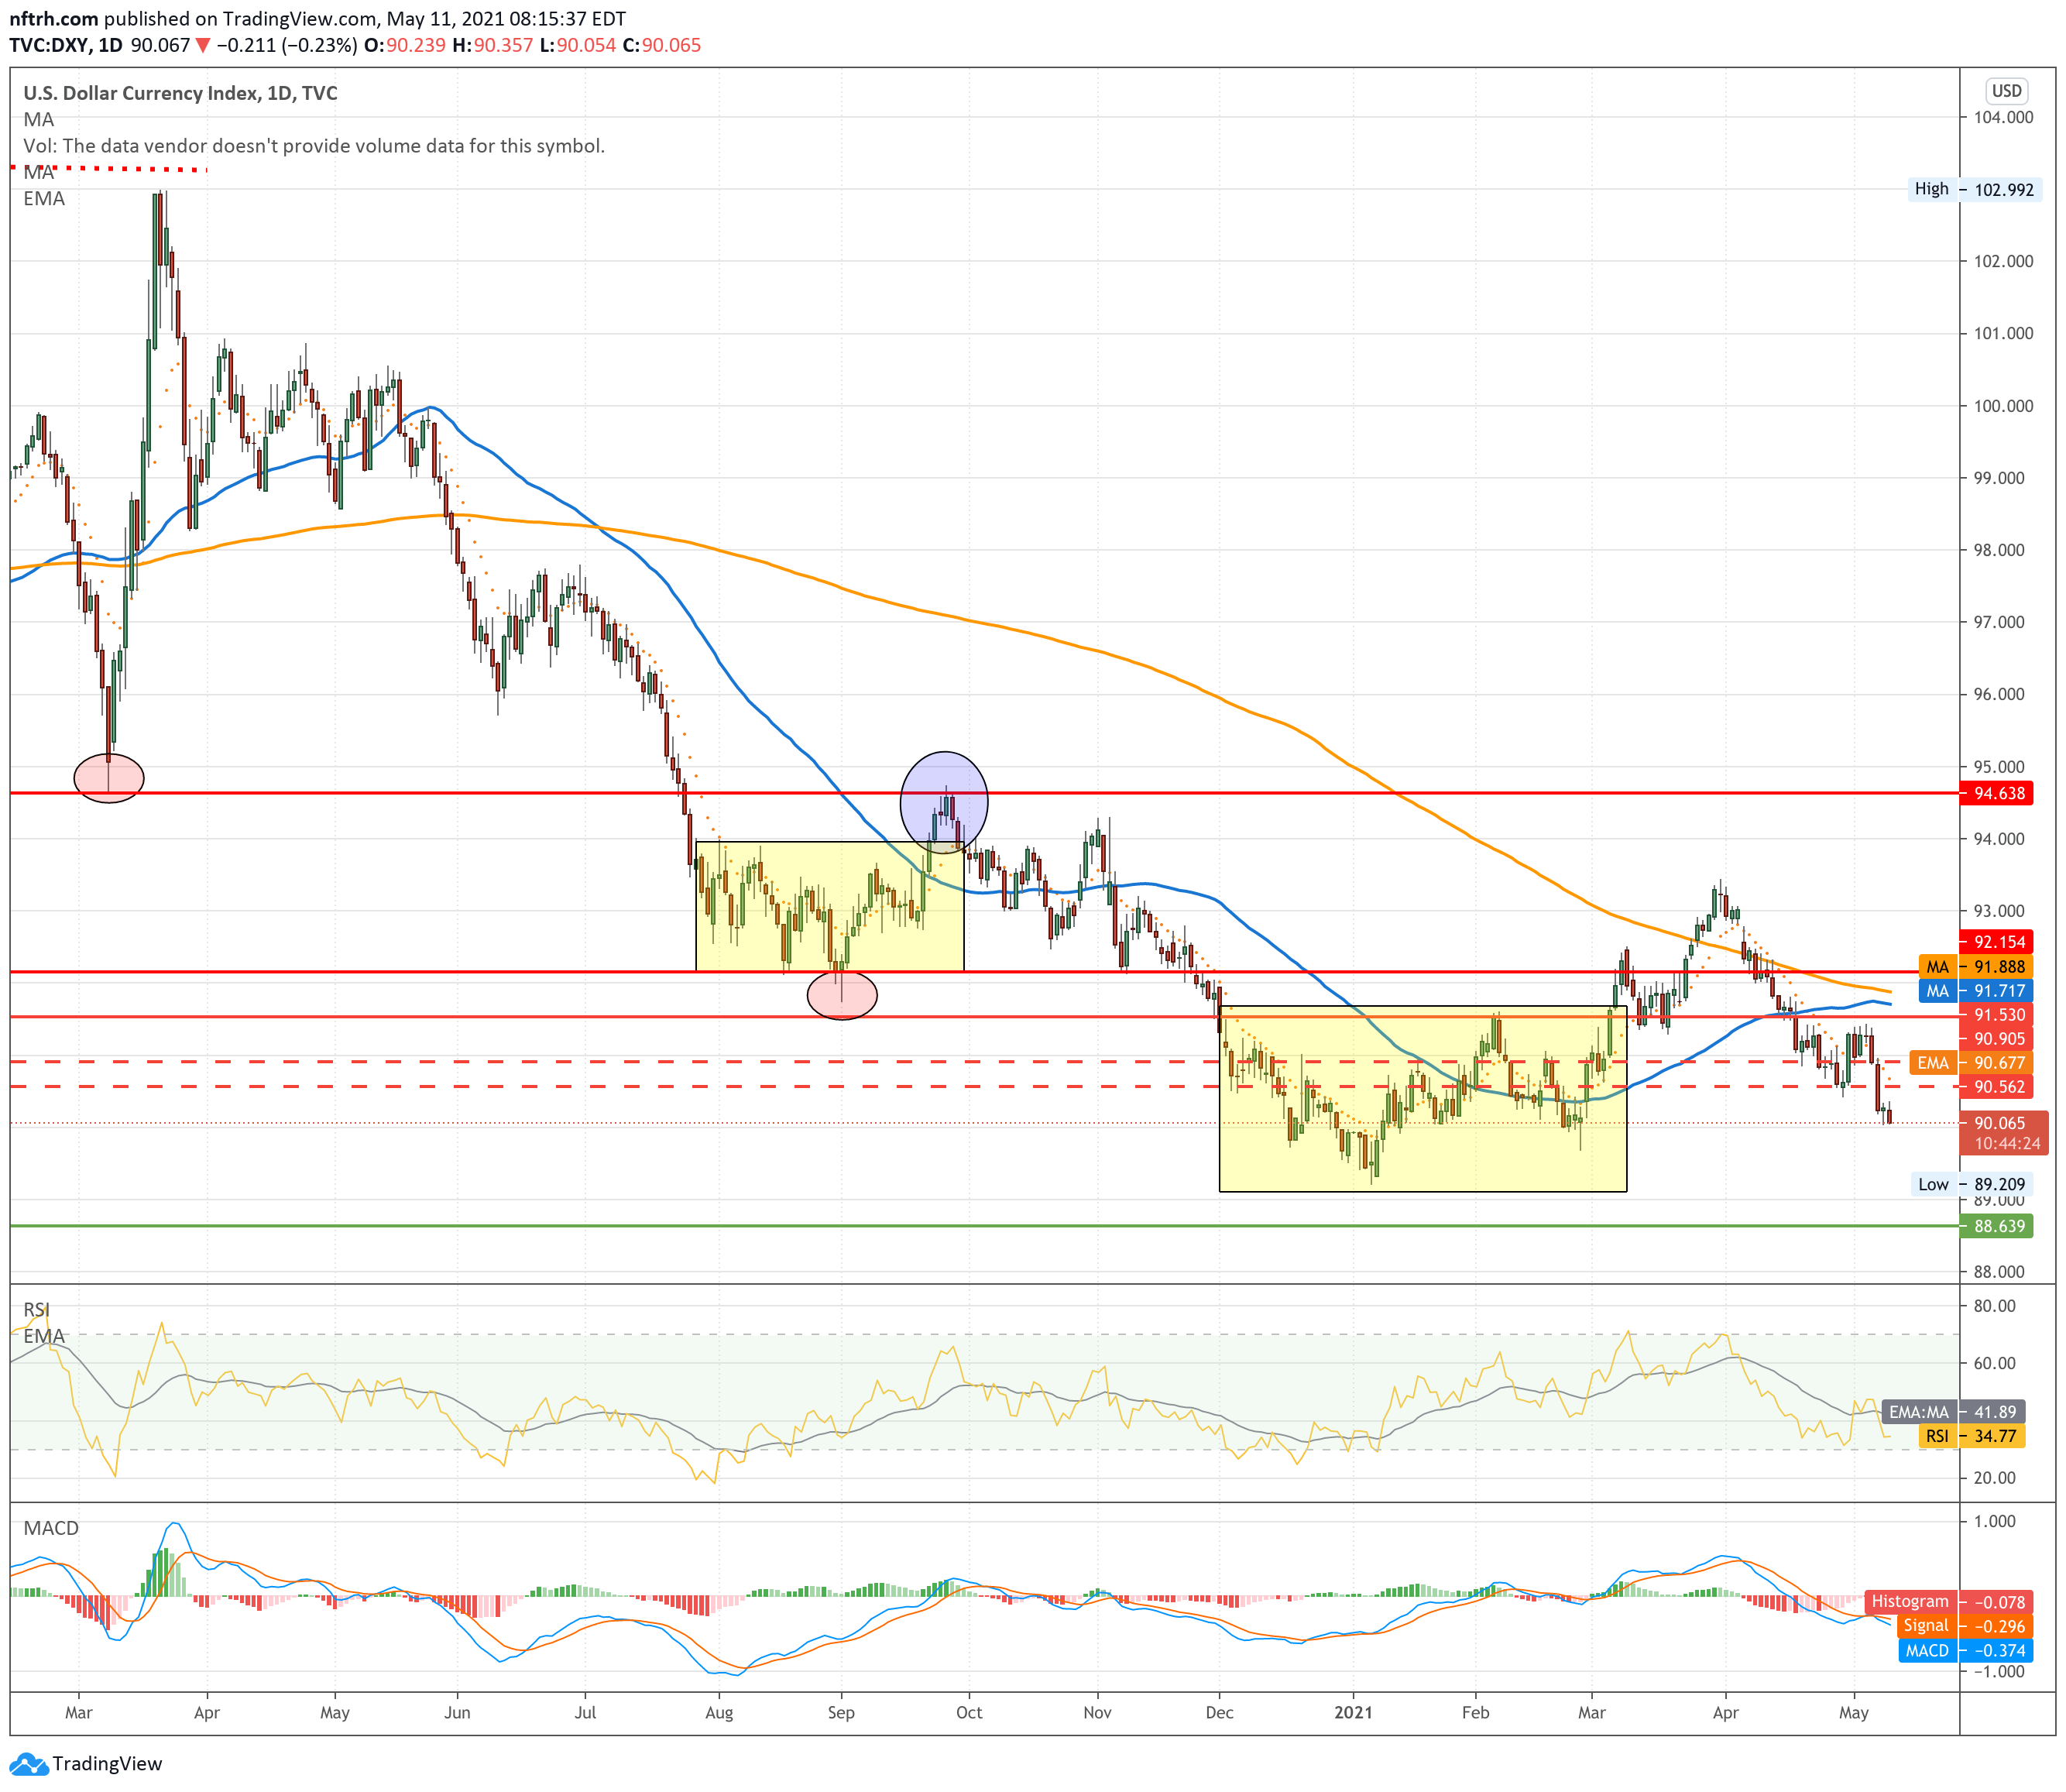Click the nftrh.com publisher name

coord(54,19)
